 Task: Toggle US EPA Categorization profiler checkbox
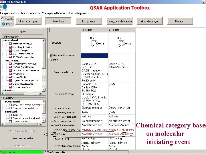[x=10, y=57]
